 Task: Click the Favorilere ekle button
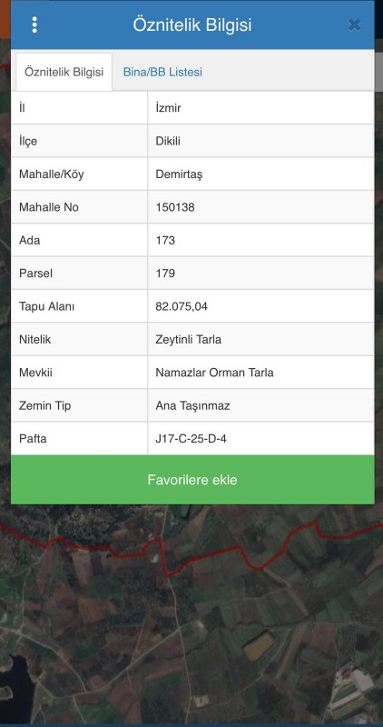(192, 480)
